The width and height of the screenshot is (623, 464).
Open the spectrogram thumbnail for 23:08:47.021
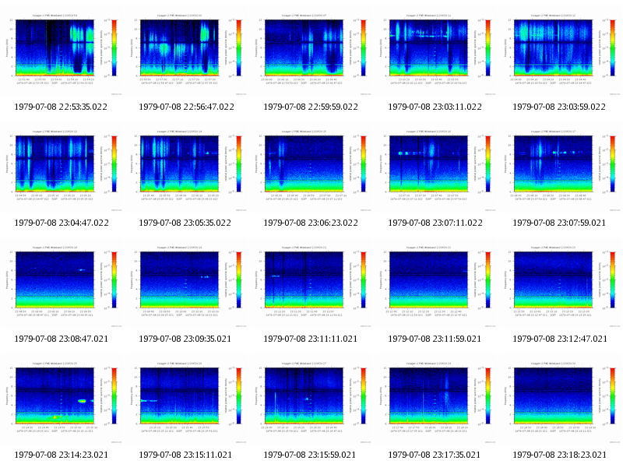[62, 283]
